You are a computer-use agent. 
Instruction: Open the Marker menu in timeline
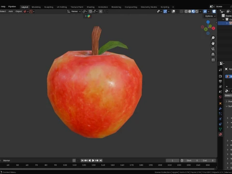pyautogui.click(x=7, y=160)
